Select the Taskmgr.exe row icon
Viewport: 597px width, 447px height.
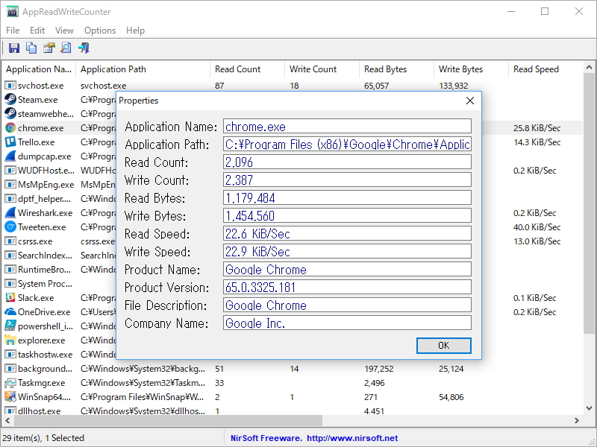[10, 383]
